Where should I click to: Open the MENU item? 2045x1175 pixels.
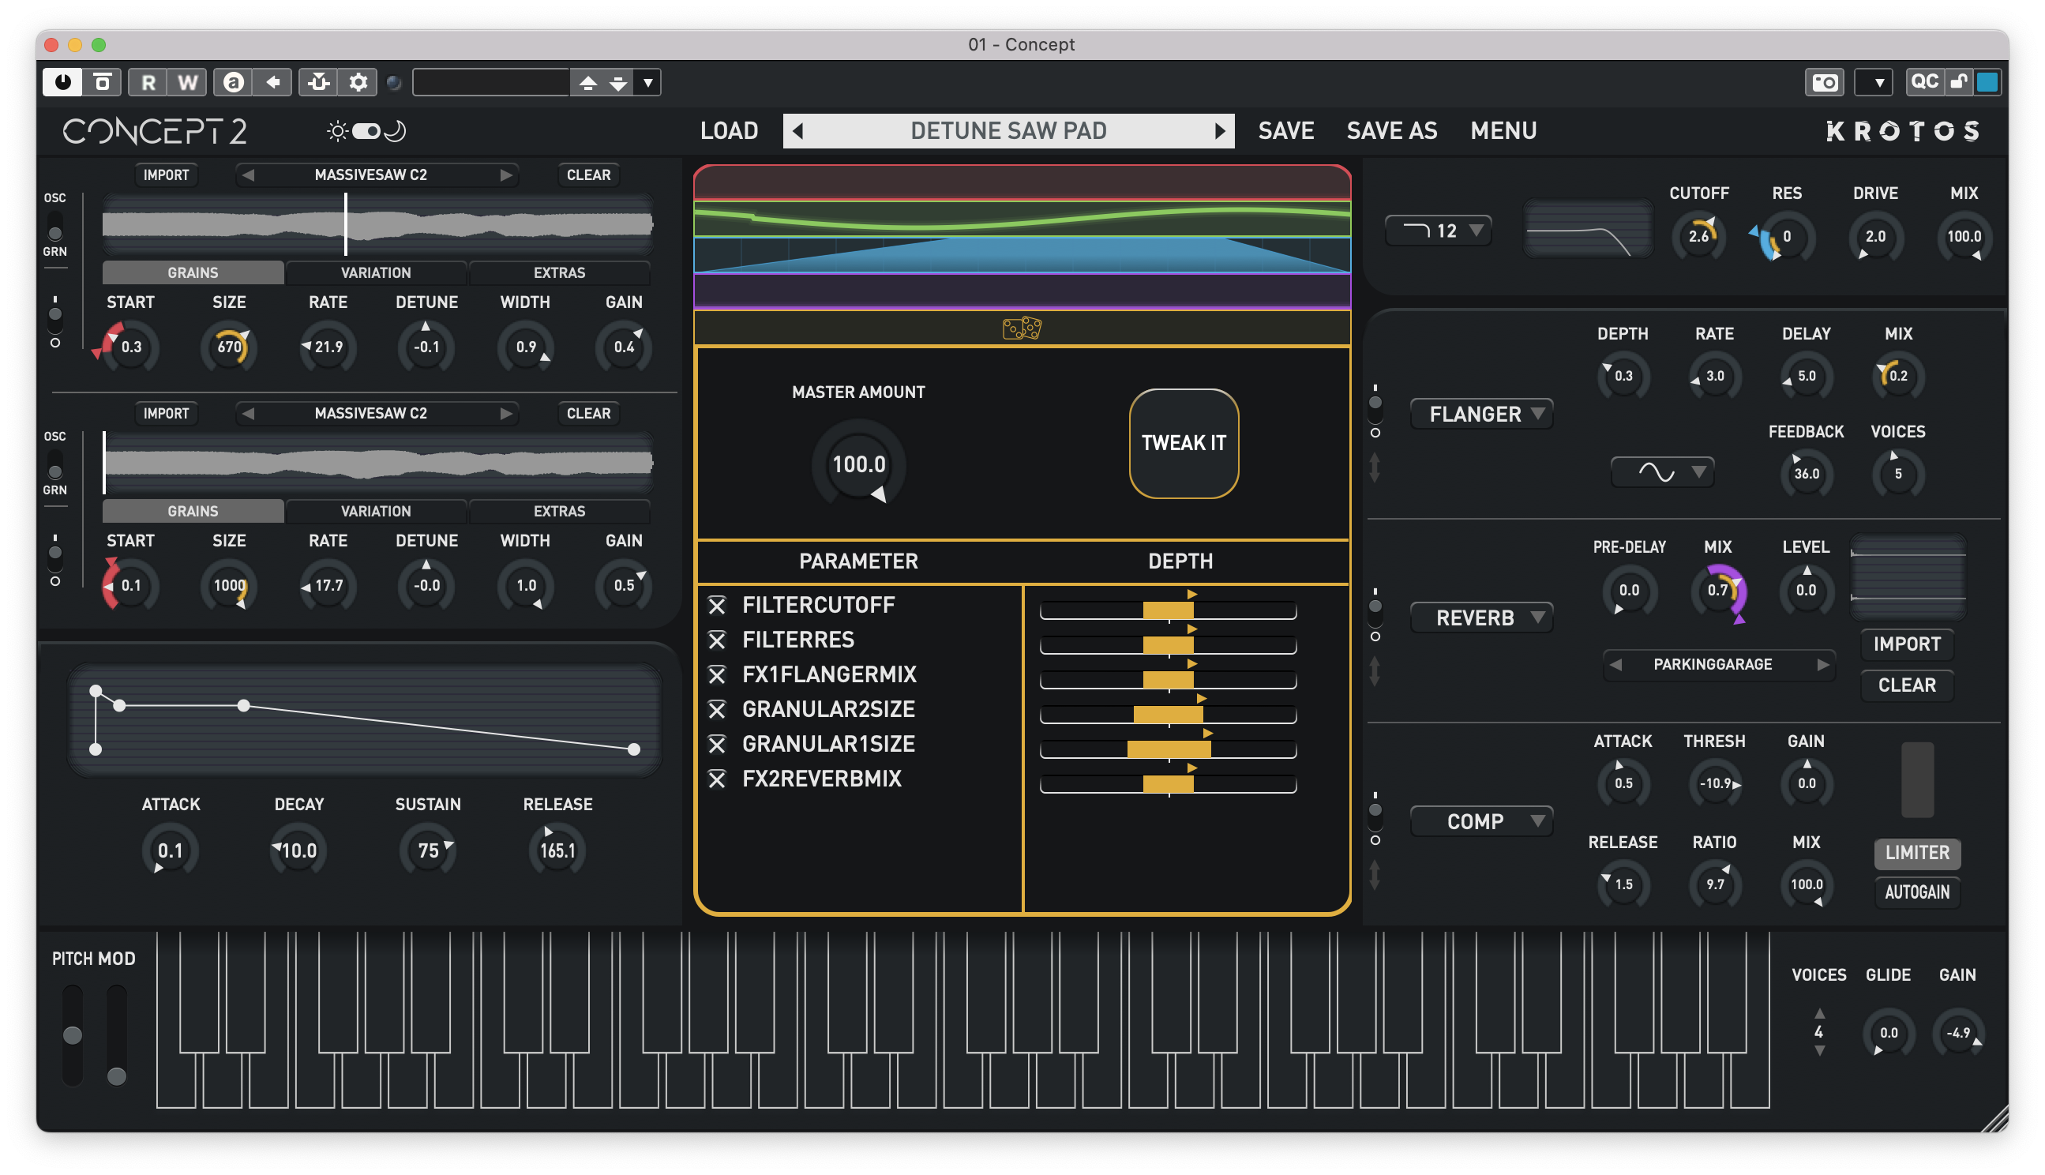click(1503, 131)
